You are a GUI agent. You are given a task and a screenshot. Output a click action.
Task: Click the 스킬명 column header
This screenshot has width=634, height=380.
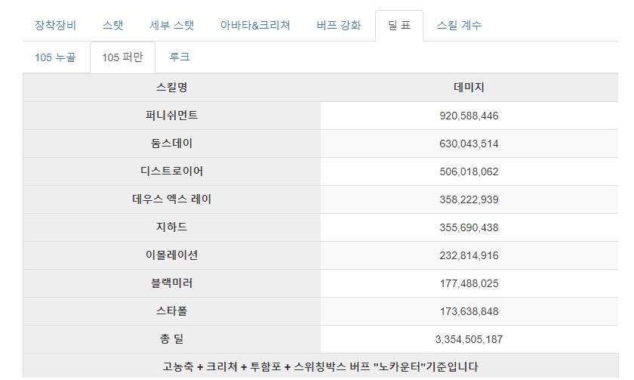click(x=172, y=88)
